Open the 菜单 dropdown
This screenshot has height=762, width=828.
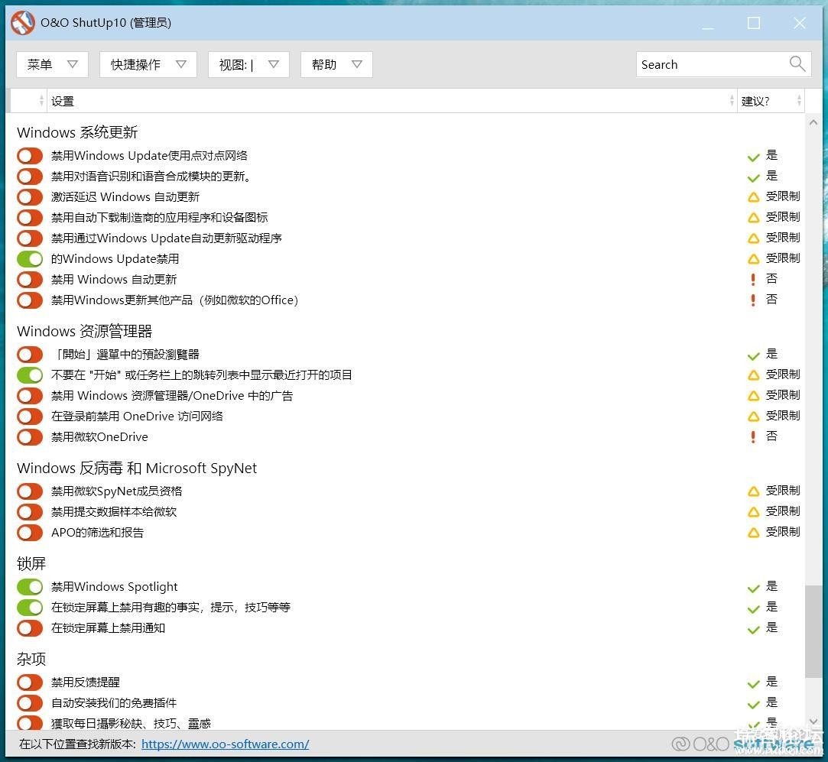[52, 64]
